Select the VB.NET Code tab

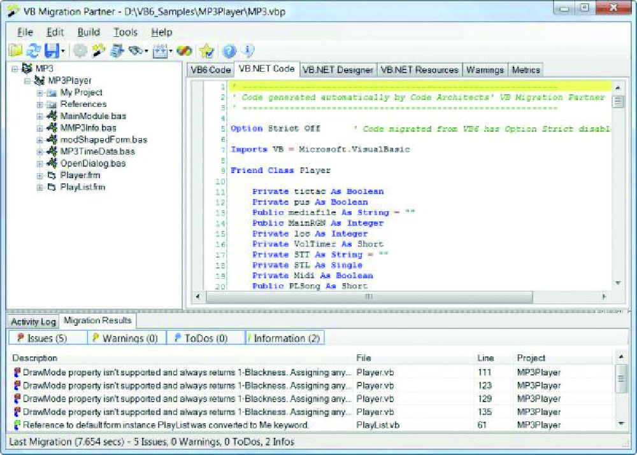pos(266,69)
